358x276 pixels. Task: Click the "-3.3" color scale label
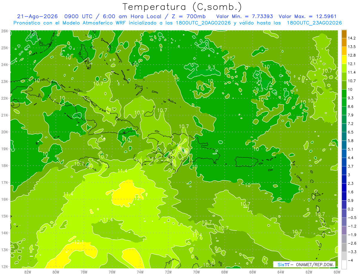click(352, 252)
